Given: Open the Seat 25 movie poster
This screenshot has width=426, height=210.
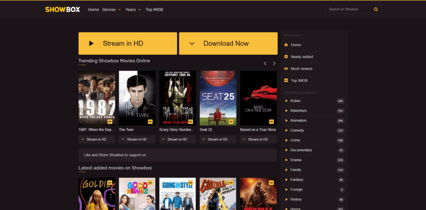Looking at the screenshot, I should tap(218, 98).
